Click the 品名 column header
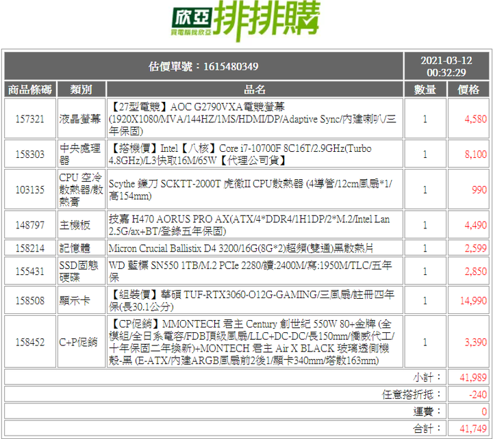 (255, 90)
